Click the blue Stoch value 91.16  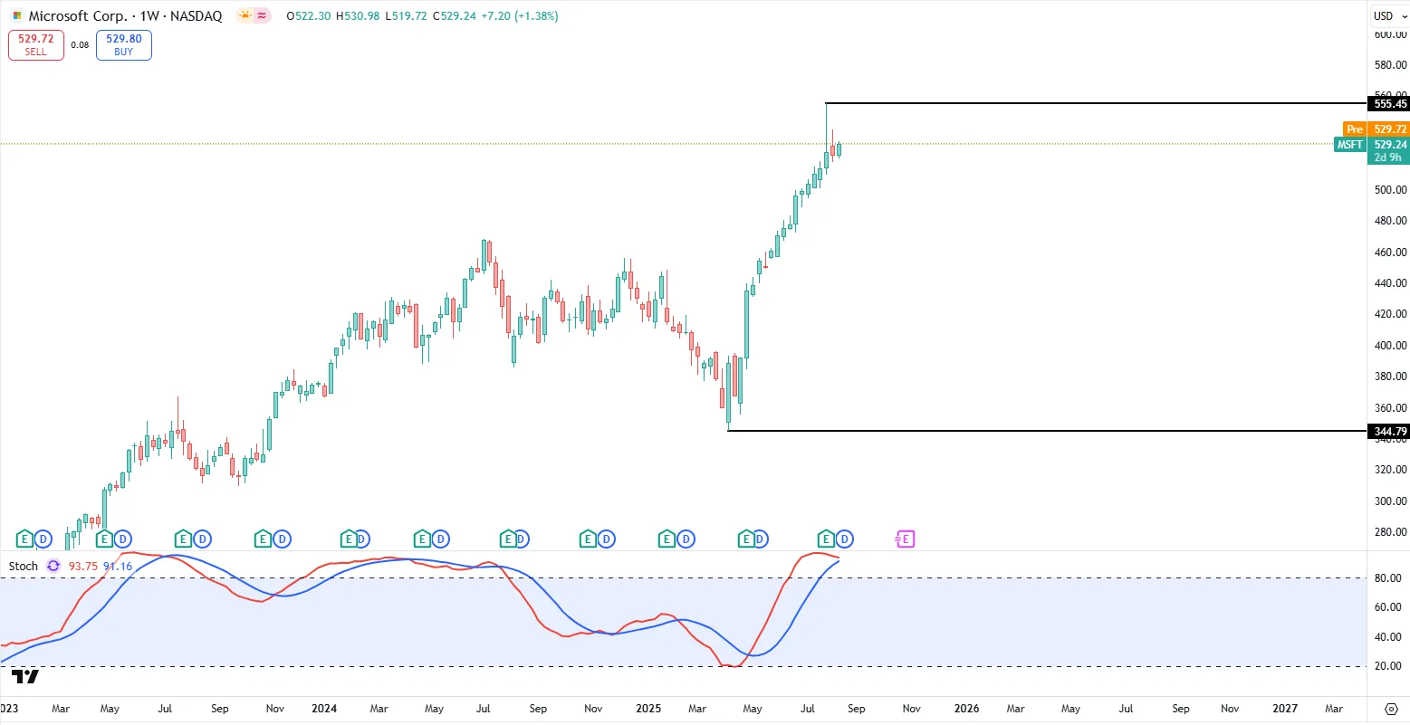[x=118, y=566]
